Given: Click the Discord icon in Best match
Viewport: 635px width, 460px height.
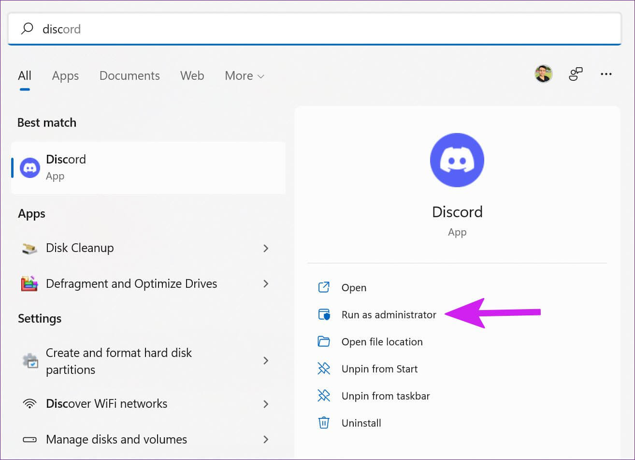Looking at the screenshot, I should (x=30, y=168).
